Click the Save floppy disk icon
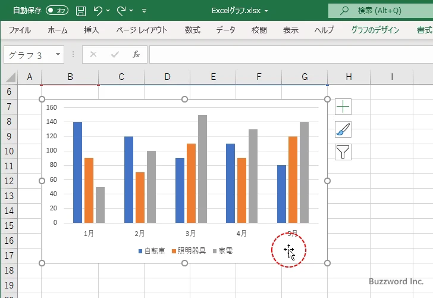The width and height of the screenshot is (433, 298). tap(81, 11)
